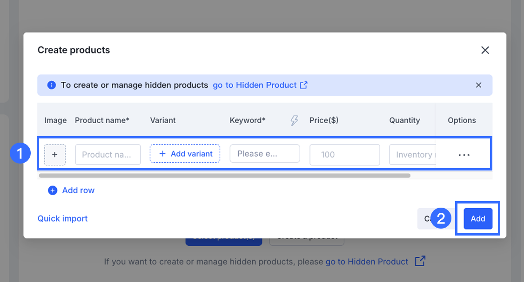Dismiss the hidden products info banner

pos(478,85)
